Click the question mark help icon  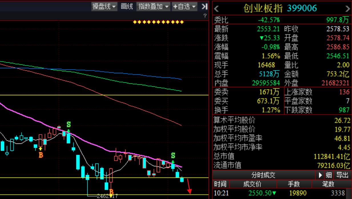(x=205, y=16)
